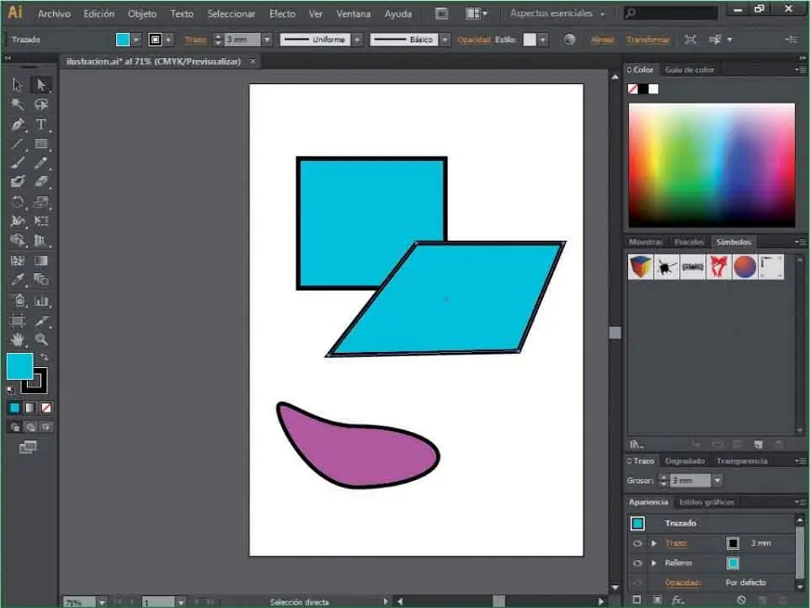Select the Pencil tool

pos(40,163)
